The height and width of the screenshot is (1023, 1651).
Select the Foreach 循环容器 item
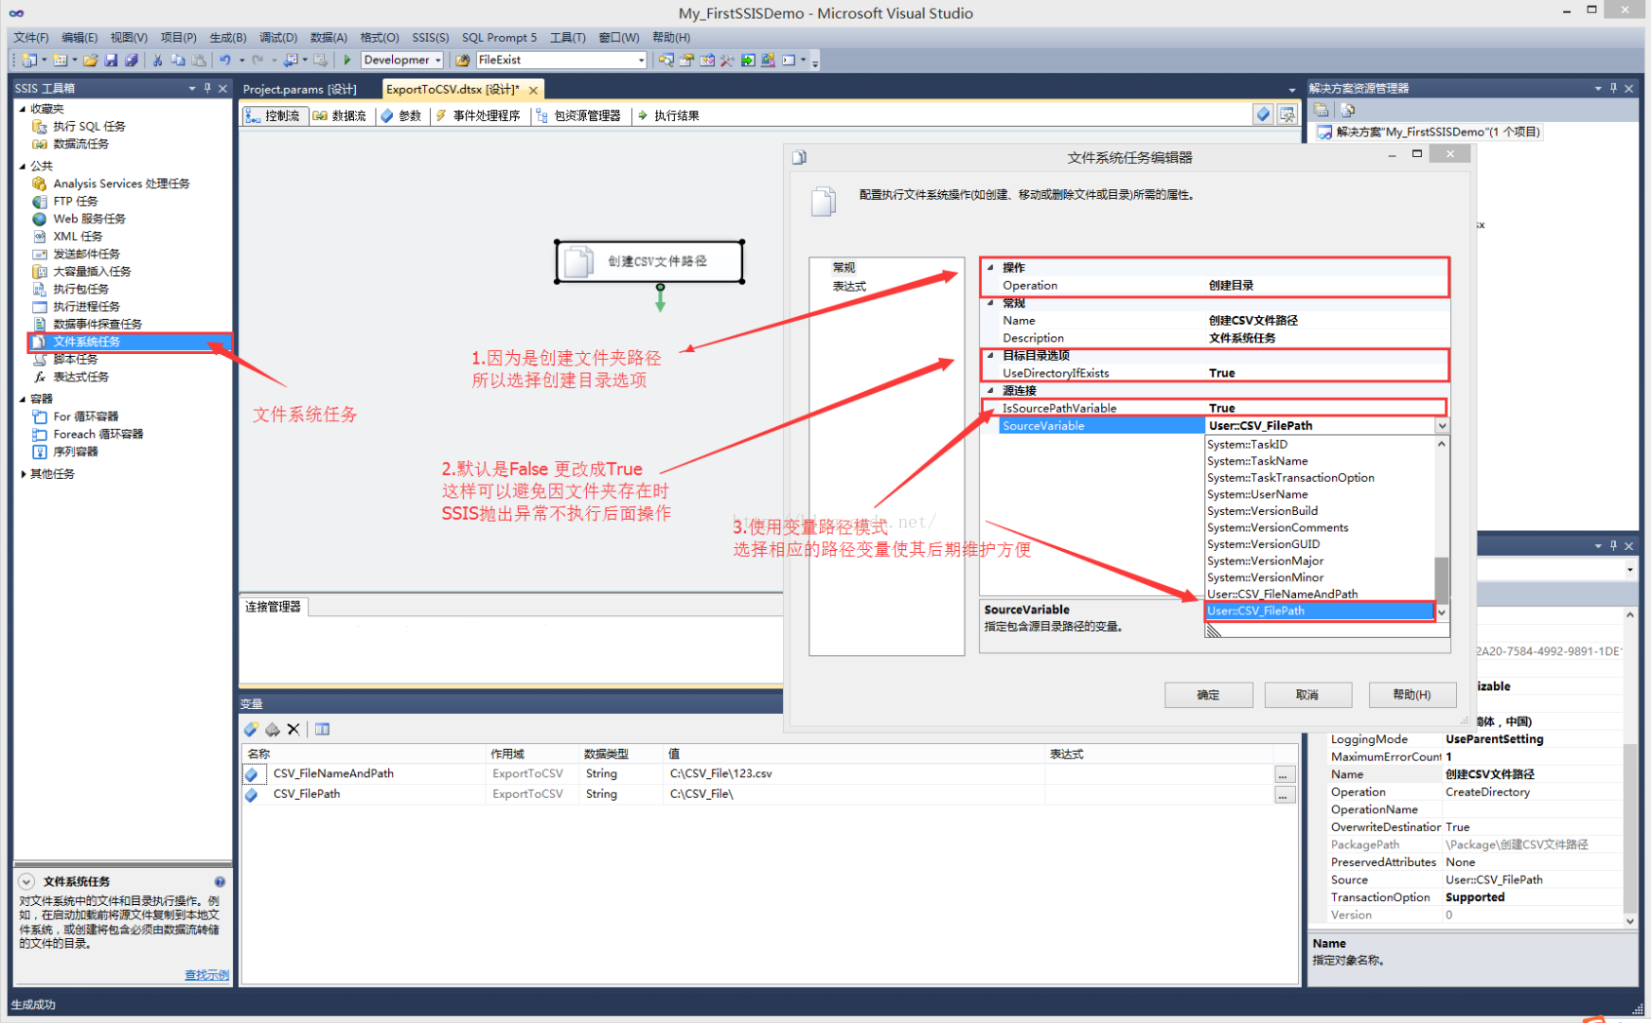[x=98, y=435]
